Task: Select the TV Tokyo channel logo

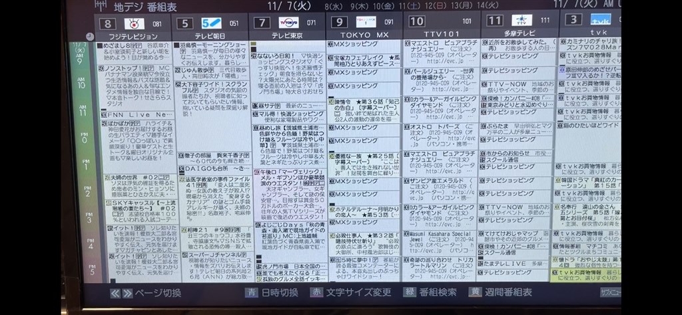Action: coord(289,23)
